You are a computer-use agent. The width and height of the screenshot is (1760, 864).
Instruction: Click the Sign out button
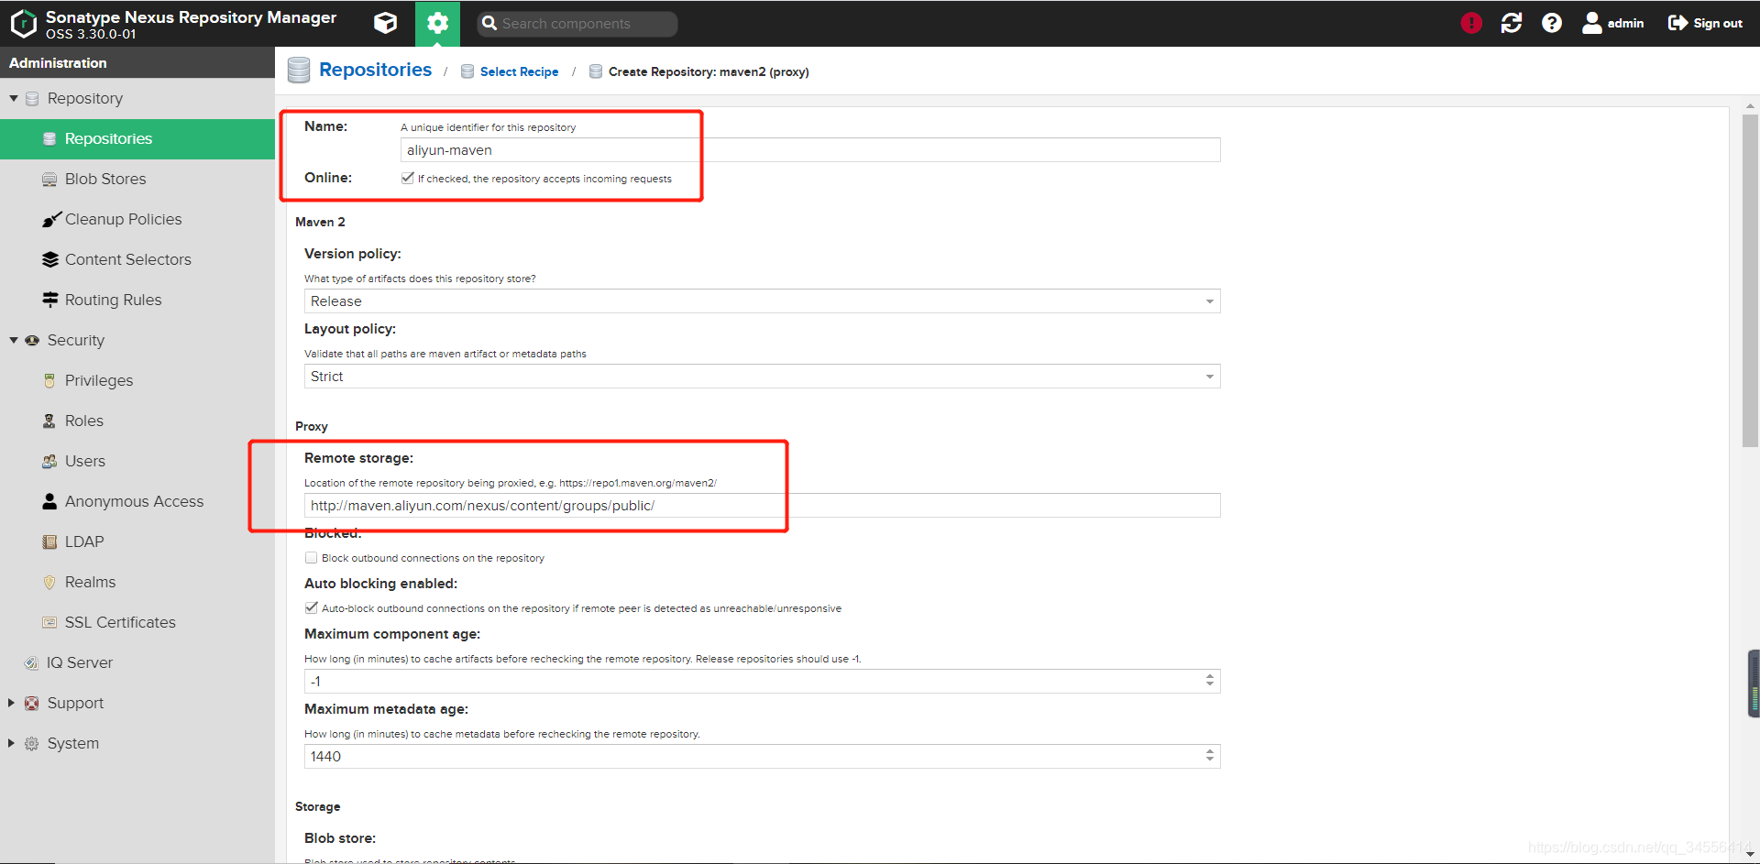(x=1705, y=23)
